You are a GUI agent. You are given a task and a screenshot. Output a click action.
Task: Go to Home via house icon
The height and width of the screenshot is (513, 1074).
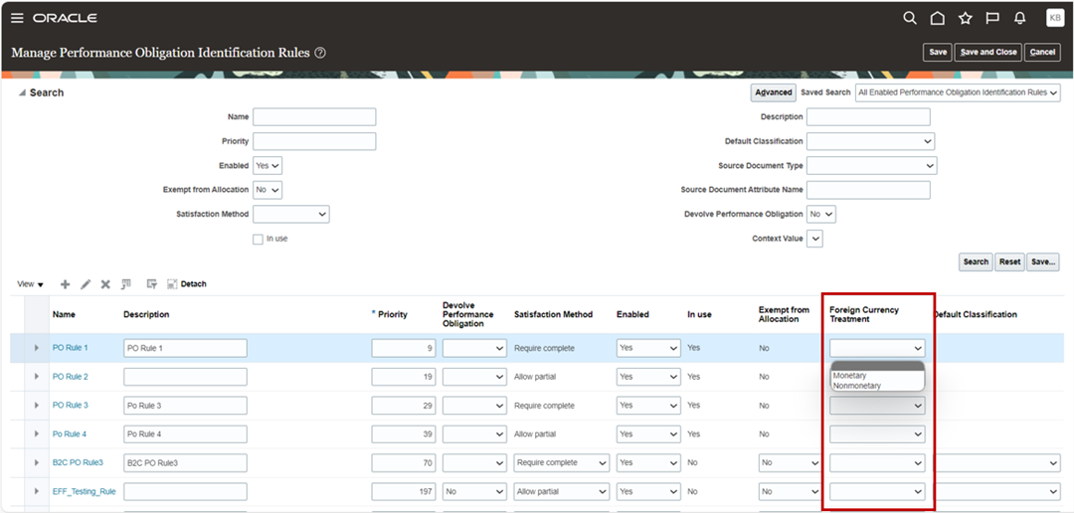coord(938,19)
